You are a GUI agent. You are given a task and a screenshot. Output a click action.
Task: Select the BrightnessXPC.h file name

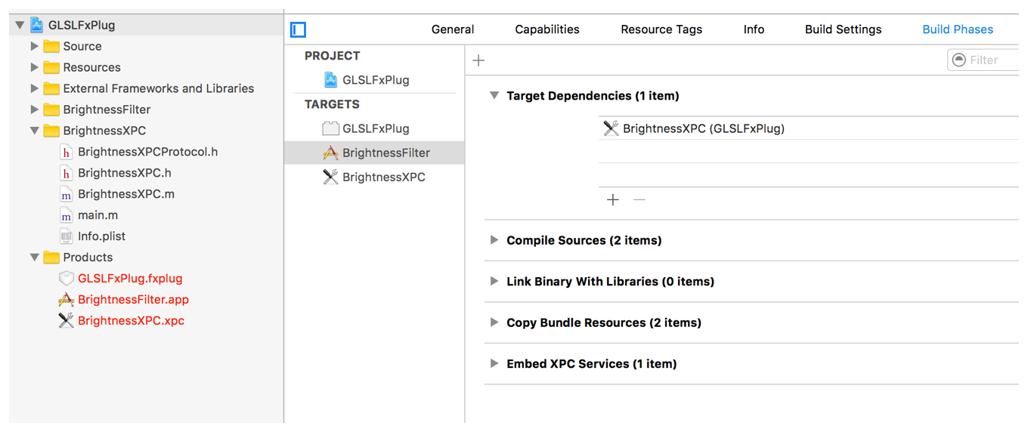coord(125,173)
